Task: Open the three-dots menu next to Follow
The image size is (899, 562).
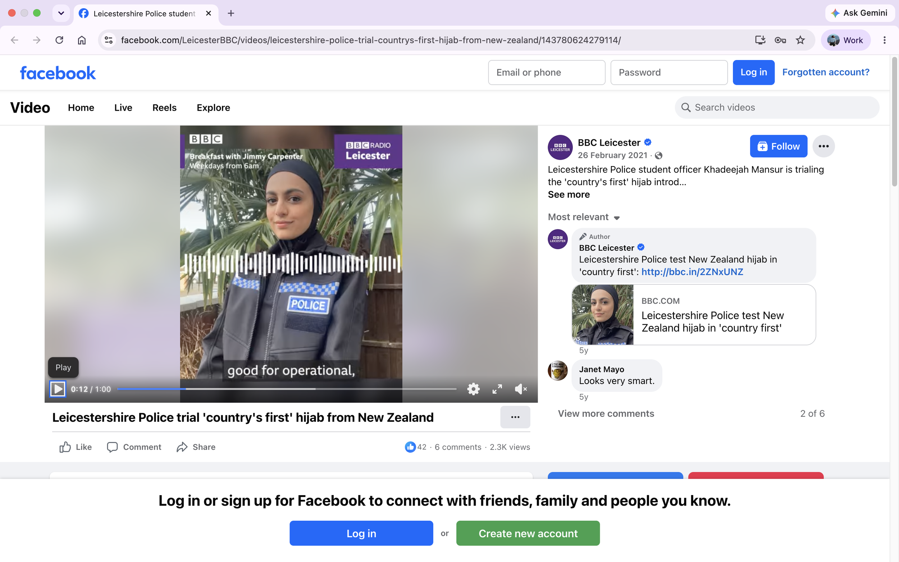Action: tap(823, 146)
